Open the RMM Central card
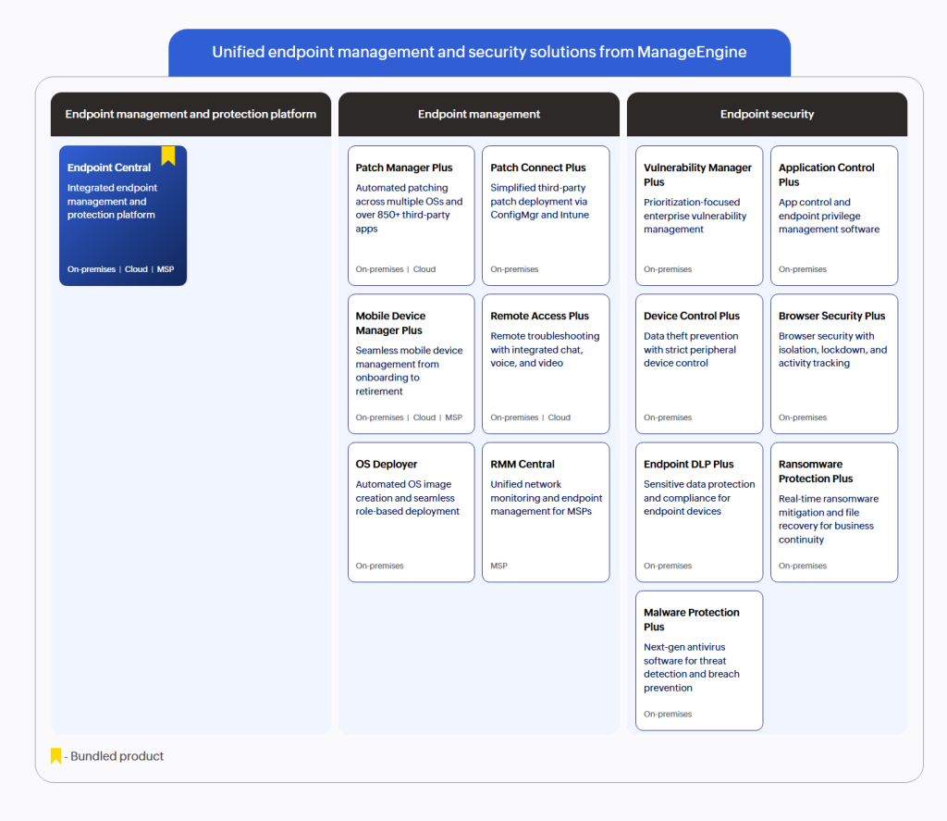Viewport: 947px width, 821px height. pos(546,512)
